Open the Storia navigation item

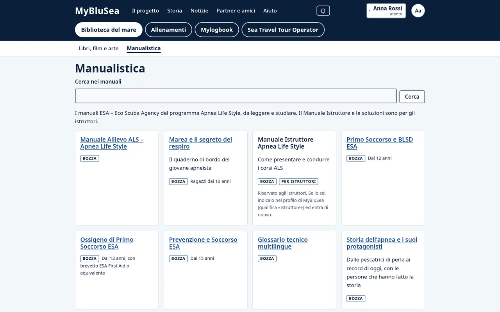[175, 11]
